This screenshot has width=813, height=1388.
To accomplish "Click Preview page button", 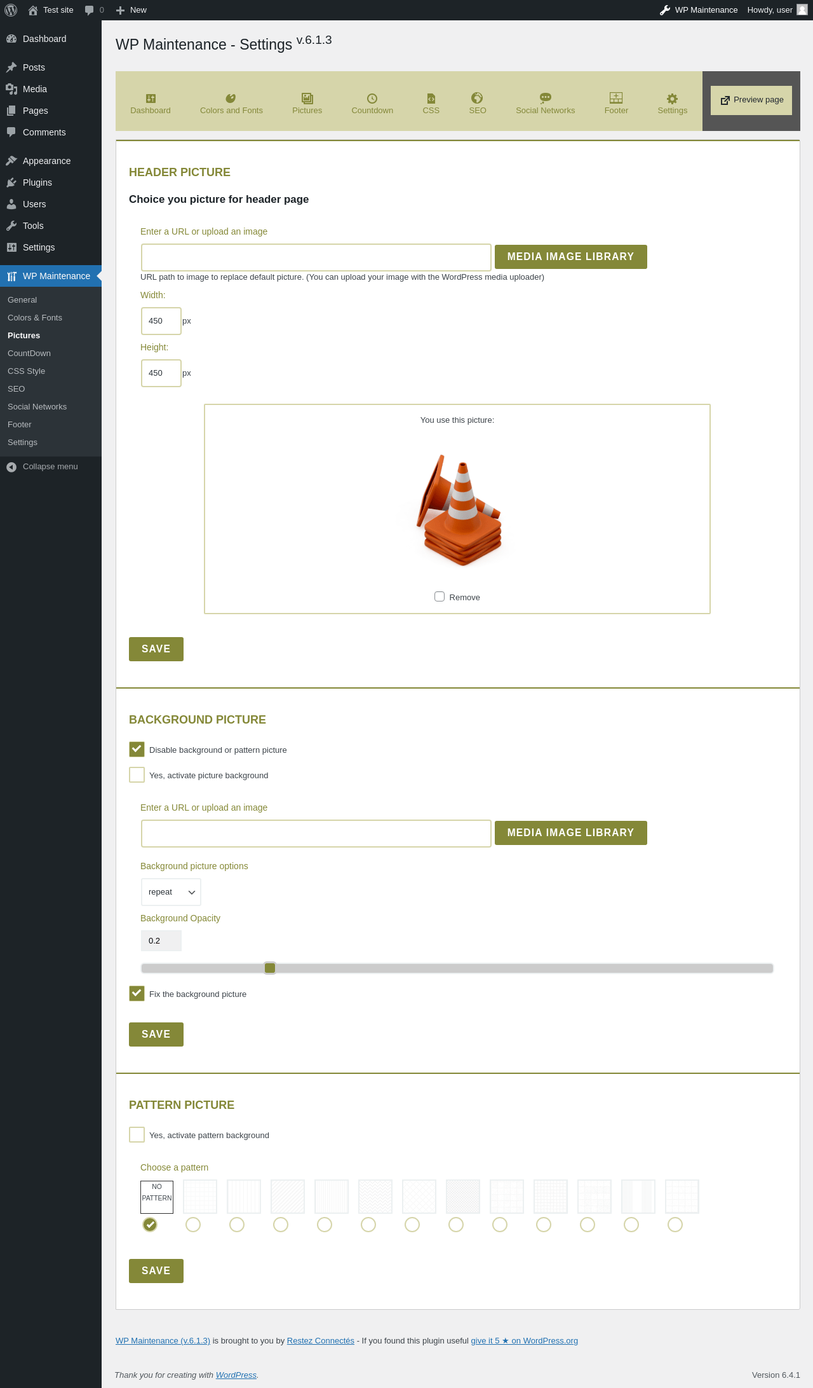I will point(751,100).
